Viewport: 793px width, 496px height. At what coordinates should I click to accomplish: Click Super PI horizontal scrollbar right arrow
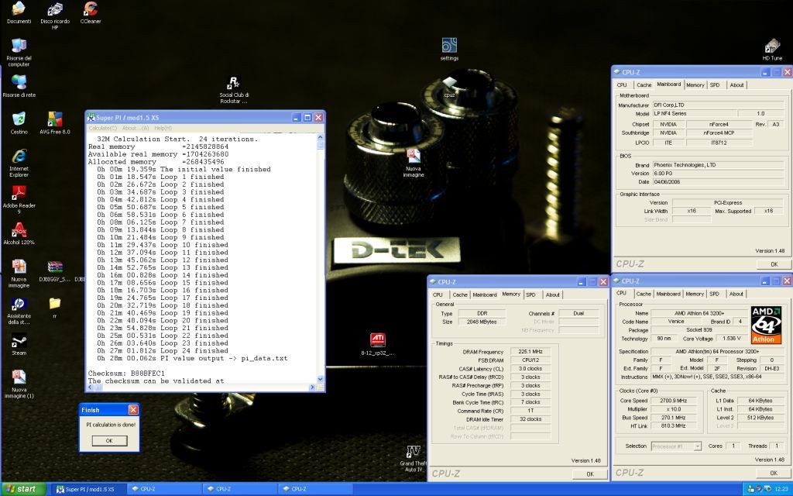312,387
